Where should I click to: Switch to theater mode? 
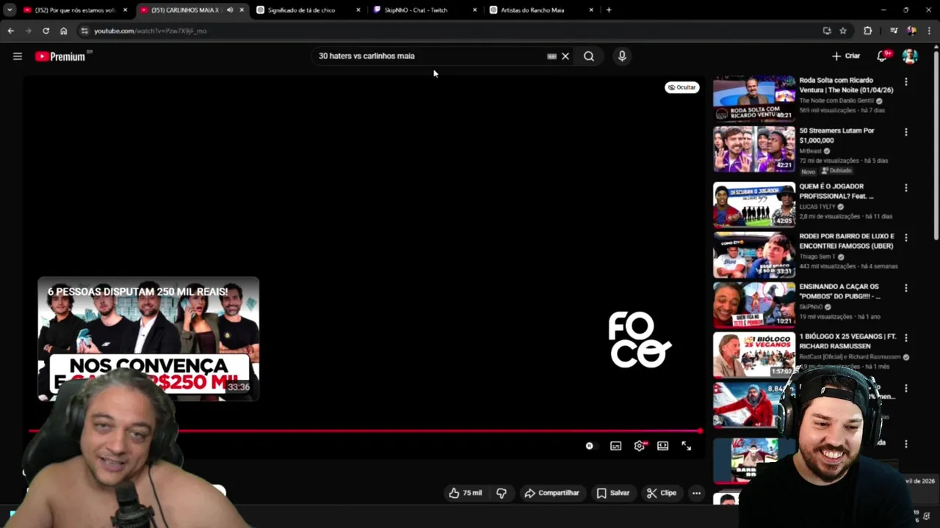(x=663, y=446)
